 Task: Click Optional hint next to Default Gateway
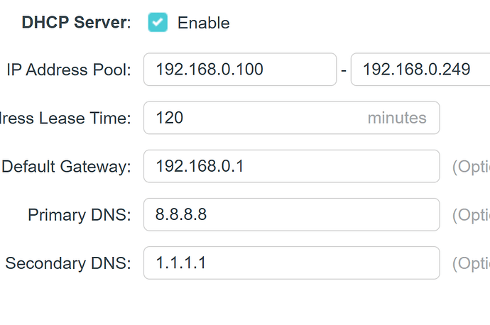pos(471,167)
